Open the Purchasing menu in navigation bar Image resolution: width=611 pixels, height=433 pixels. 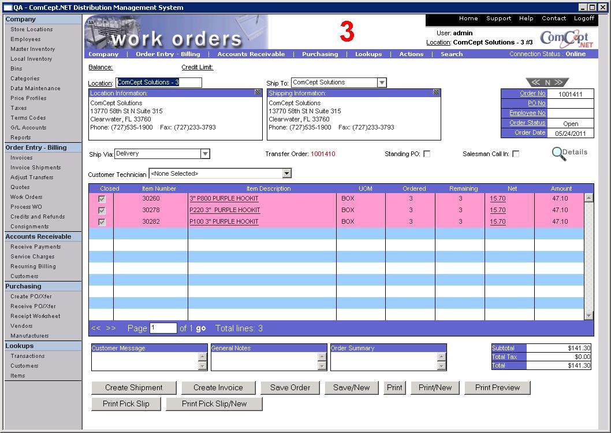coord(319,54)
